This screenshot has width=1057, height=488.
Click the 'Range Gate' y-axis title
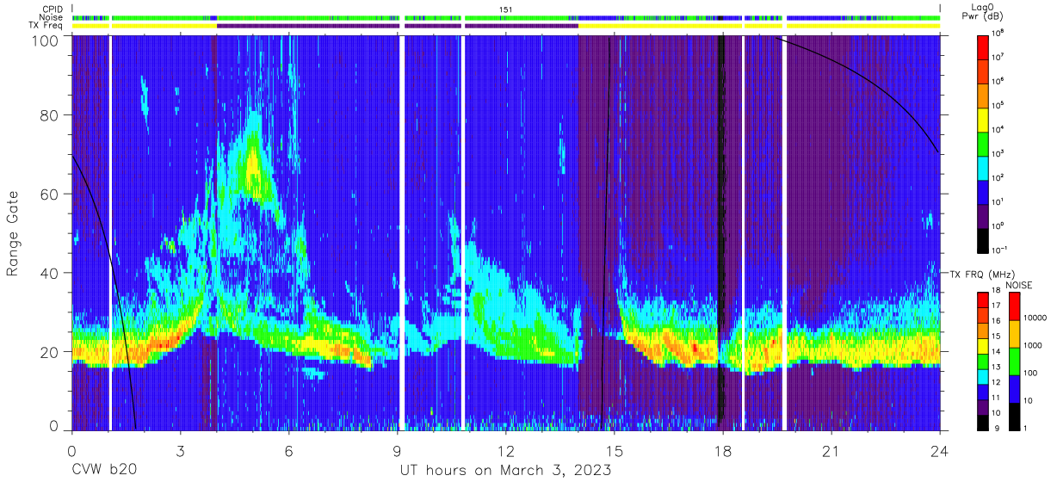point(13,233)
